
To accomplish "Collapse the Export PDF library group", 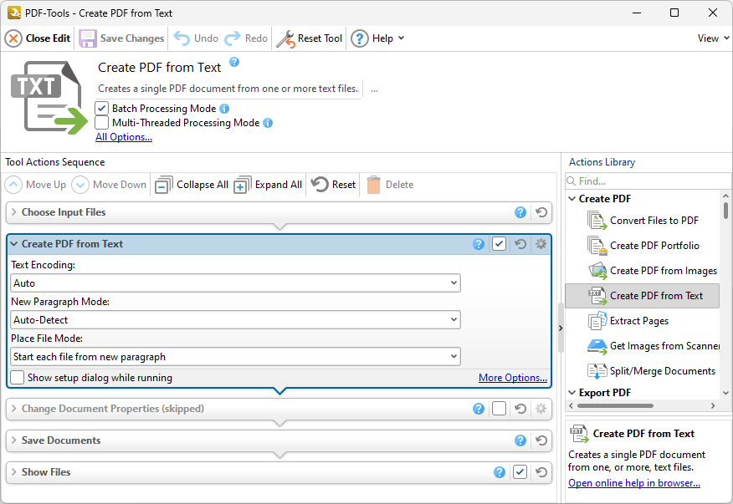I will tap(572, 393).
